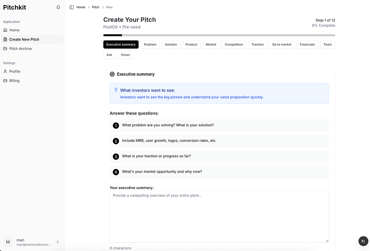Select the card icon beside Billing
Viewport: 370px width, 251px height.
click(5, 80)
